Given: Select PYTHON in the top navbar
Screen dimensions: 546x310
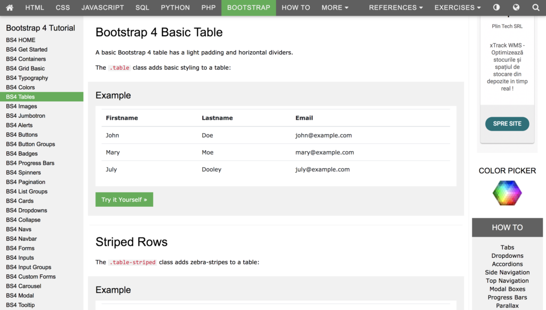Looking at the screenshot, I should tap(175, 7).
